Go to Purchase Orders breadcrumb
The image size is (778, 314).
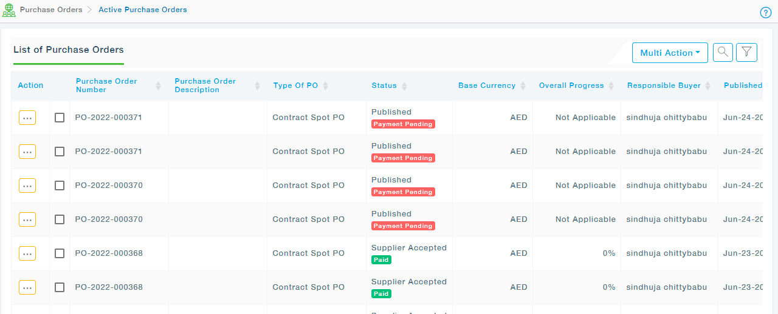coord(51,10)
